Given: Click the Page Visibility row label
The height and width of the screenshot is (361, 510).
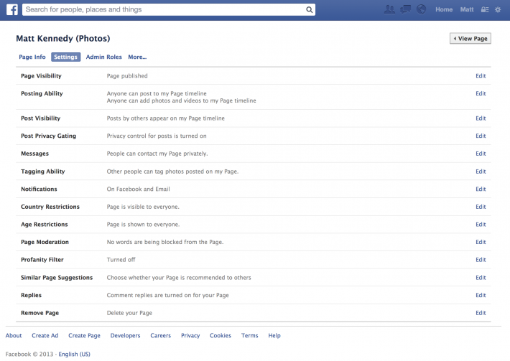Looking at the screenshot, I should tap(42, 76).
